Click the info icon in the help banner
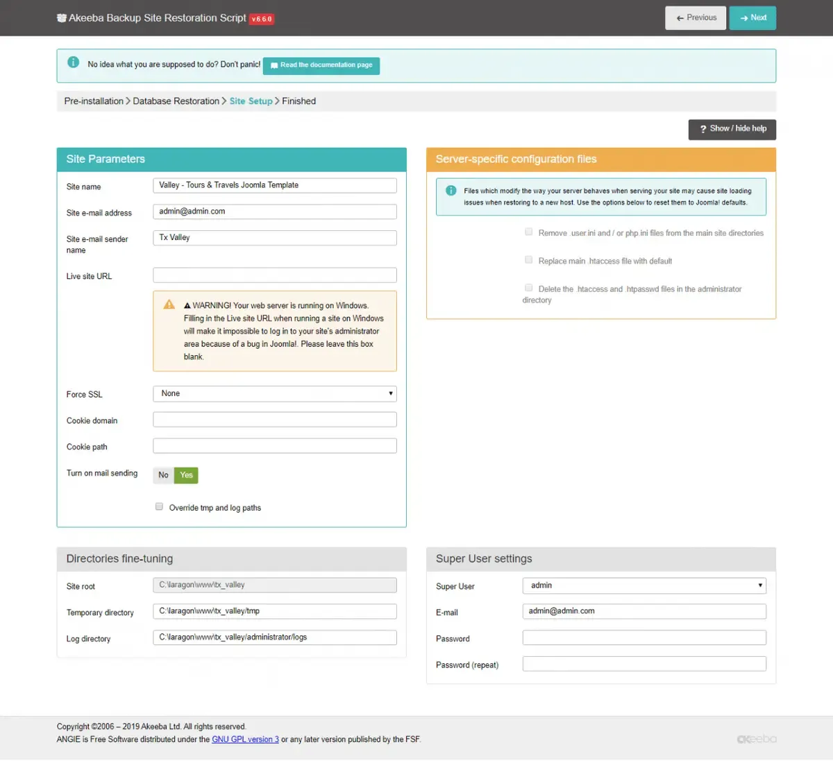Viewport: 833px width, 761px height. click(x=74, y=62)
